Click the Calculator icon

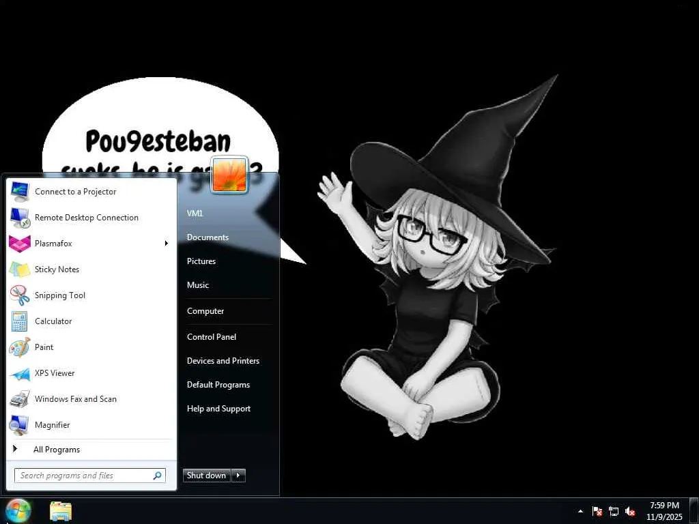coord(20,321)
